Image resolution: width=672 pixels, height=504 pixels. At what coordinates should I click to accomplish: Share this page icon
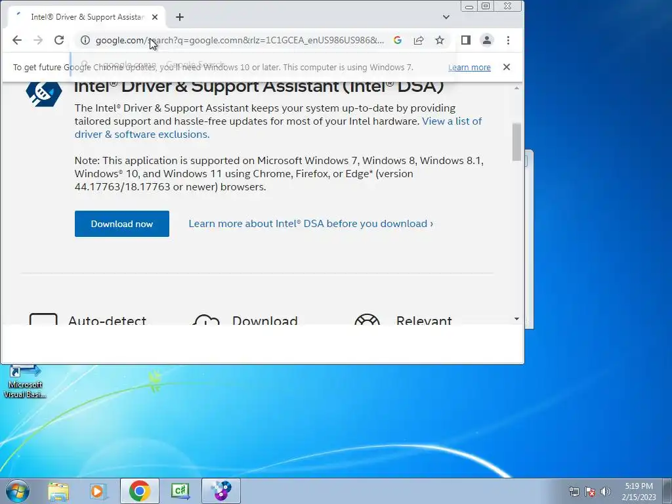(x=418, y=40)
